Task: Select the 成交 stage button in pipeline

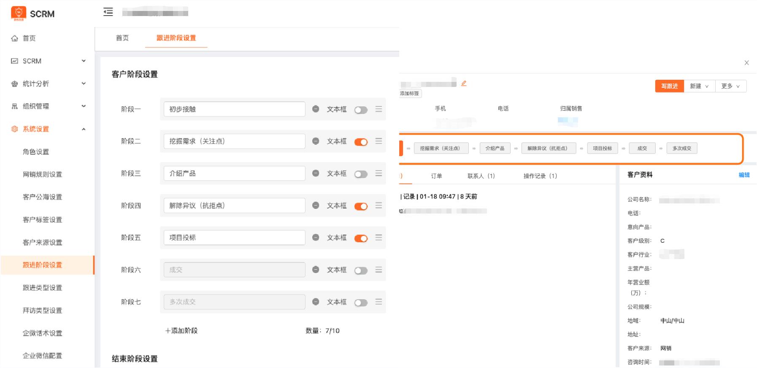Action: coord(642,149)
